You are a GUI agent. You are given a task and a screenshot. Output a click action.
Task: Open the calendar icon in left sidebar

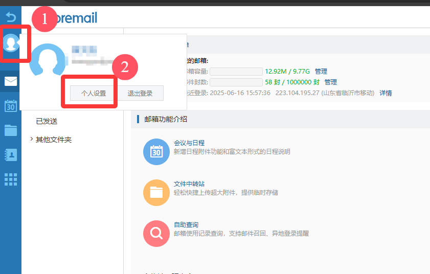click(10, 106)
